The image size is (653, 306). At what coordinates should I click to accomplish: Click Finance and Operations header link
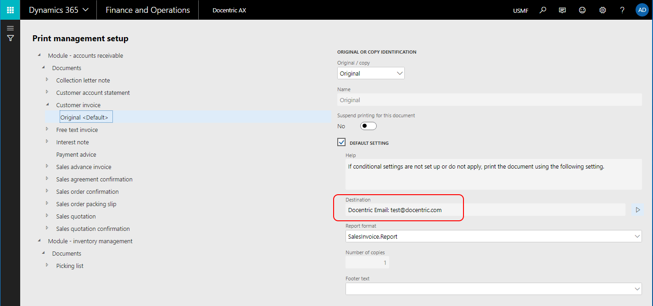tap(148, 10)
